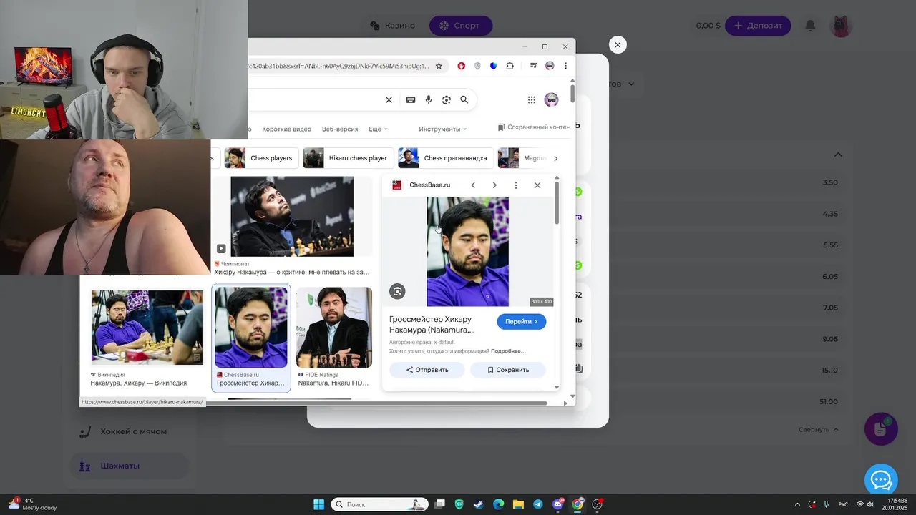Open the Спорт section
Image resolution: width=916 pixels, height=515 pixels.
[x=461, y=26]
